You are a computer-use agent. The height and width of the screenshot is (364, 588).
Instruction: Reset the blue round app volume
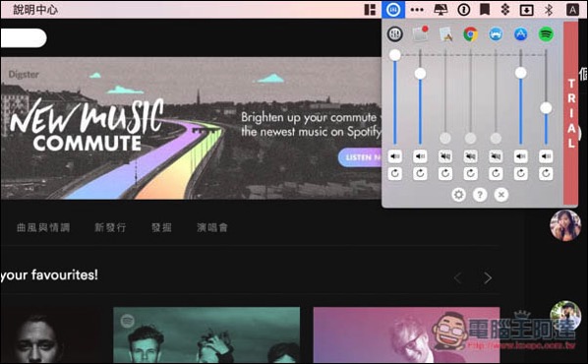point(496,173)
